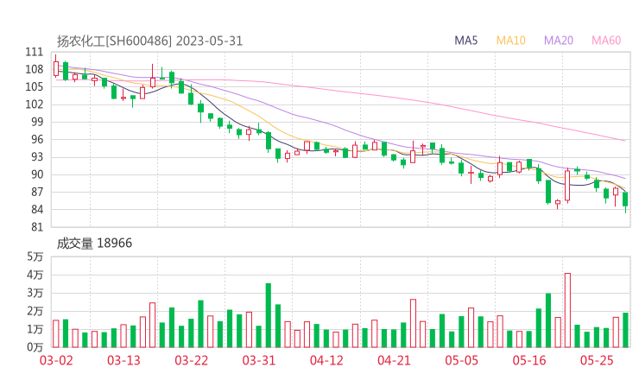Click the 03-22 date axis label
Viewport: 639px width, 380px height.
191,360
